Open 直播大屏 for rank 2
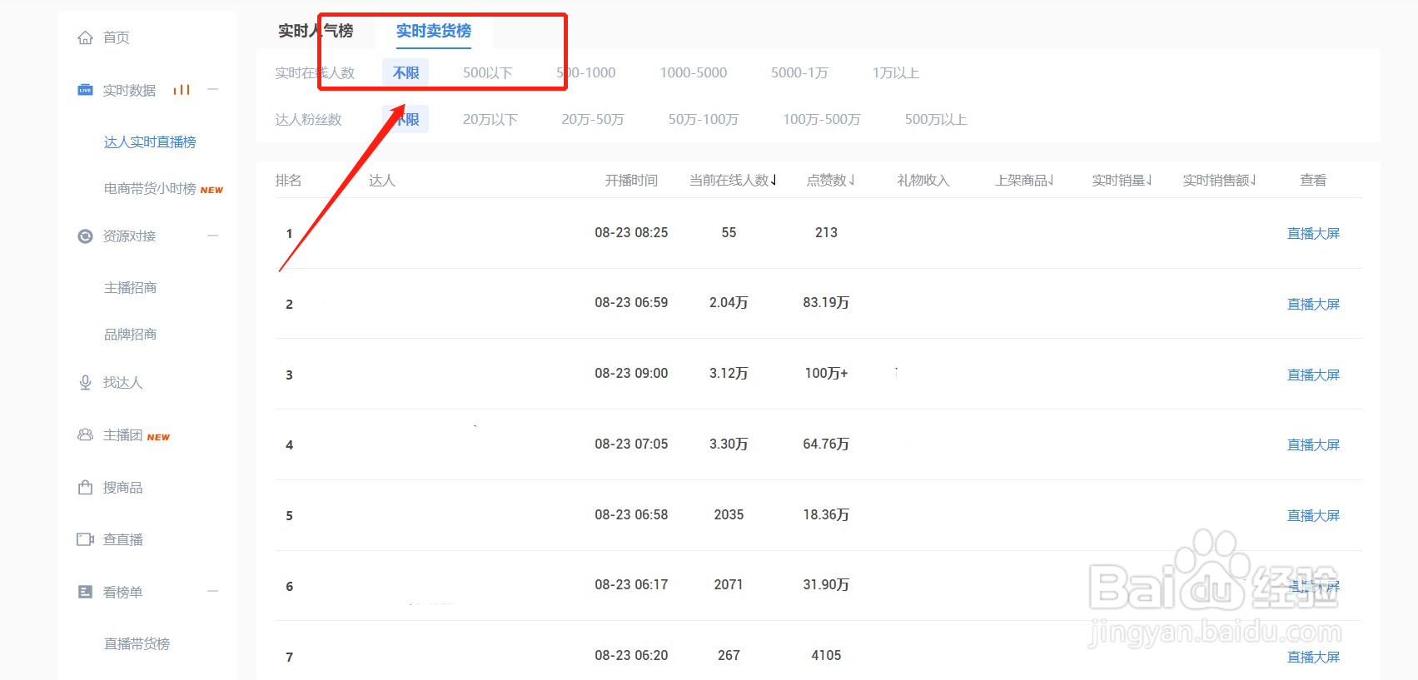 (x=1313, y=305)
